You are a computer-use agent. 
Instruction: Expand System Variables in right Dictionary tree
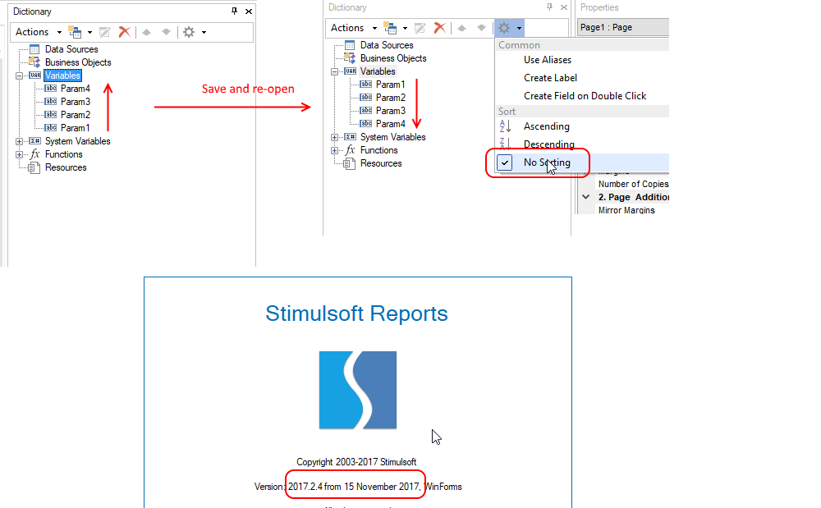tap(335, 137)
